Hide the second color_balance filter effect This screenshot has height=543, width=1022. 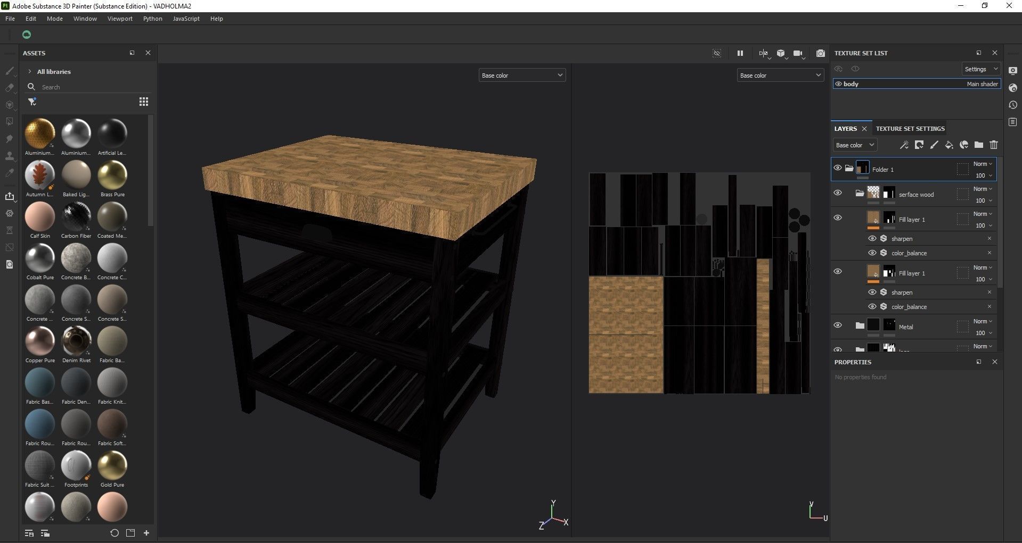point(872,306)
